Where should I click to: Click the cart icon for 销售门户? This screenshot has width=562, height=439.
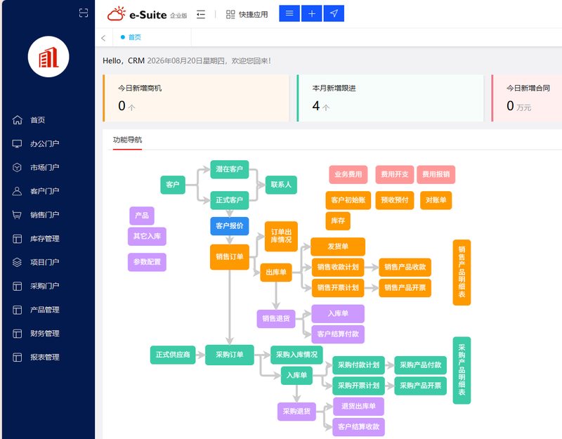[x=17, y=215]
